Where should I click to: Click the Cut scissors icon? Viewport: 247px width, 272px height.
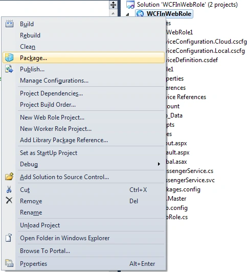click(9, 189)
